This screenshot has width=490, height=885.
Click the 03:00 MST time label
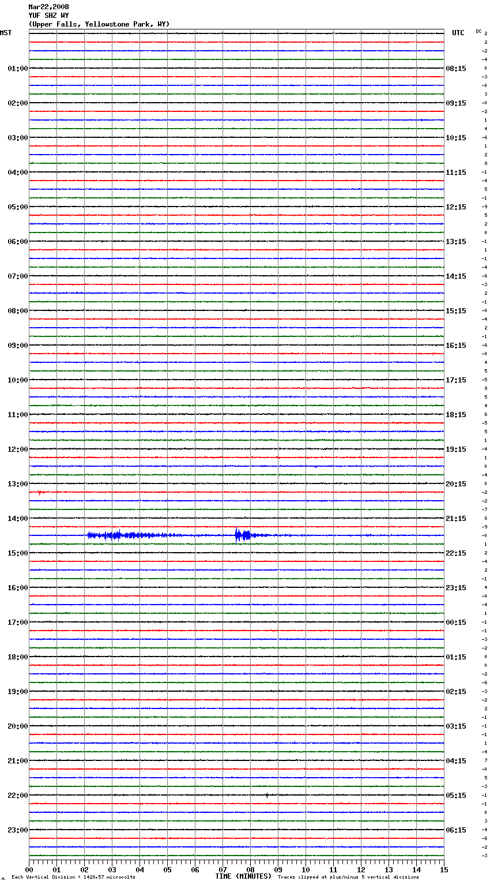(17, 138)
